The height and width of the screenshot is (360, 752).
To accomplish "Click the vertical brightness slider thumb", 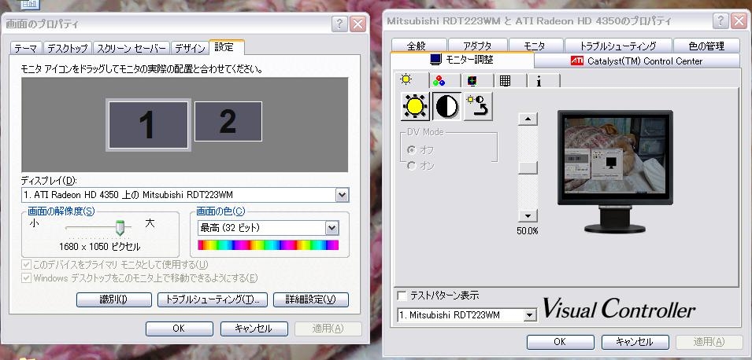I will (x=528, y=167).
